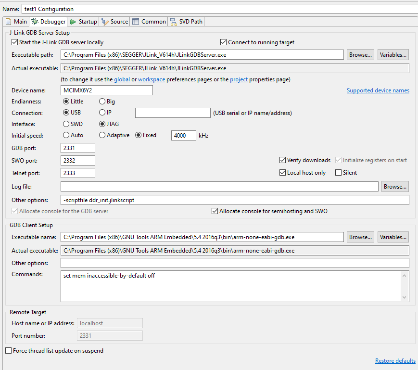Click the Device name input field
Image resolution: width=418 pixels, height=370 pixels.
pyautogui.click(x=107, y=90)
